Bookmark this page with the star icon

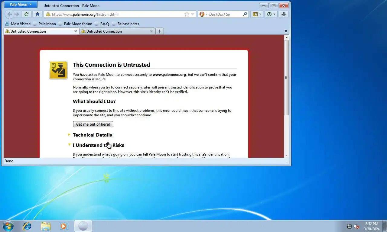pyautogui.click(x=187, y=14)
